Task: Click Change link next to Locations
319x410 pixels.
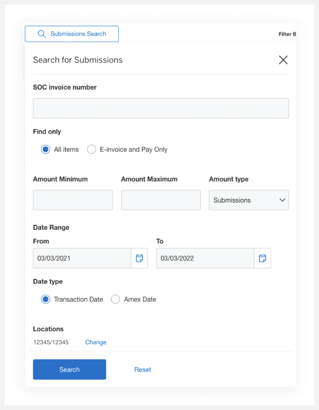Action: (96, 342)
